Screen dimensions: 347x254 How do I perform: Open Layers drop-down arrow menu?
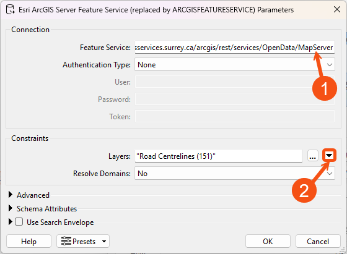click(x=329, y=156)
